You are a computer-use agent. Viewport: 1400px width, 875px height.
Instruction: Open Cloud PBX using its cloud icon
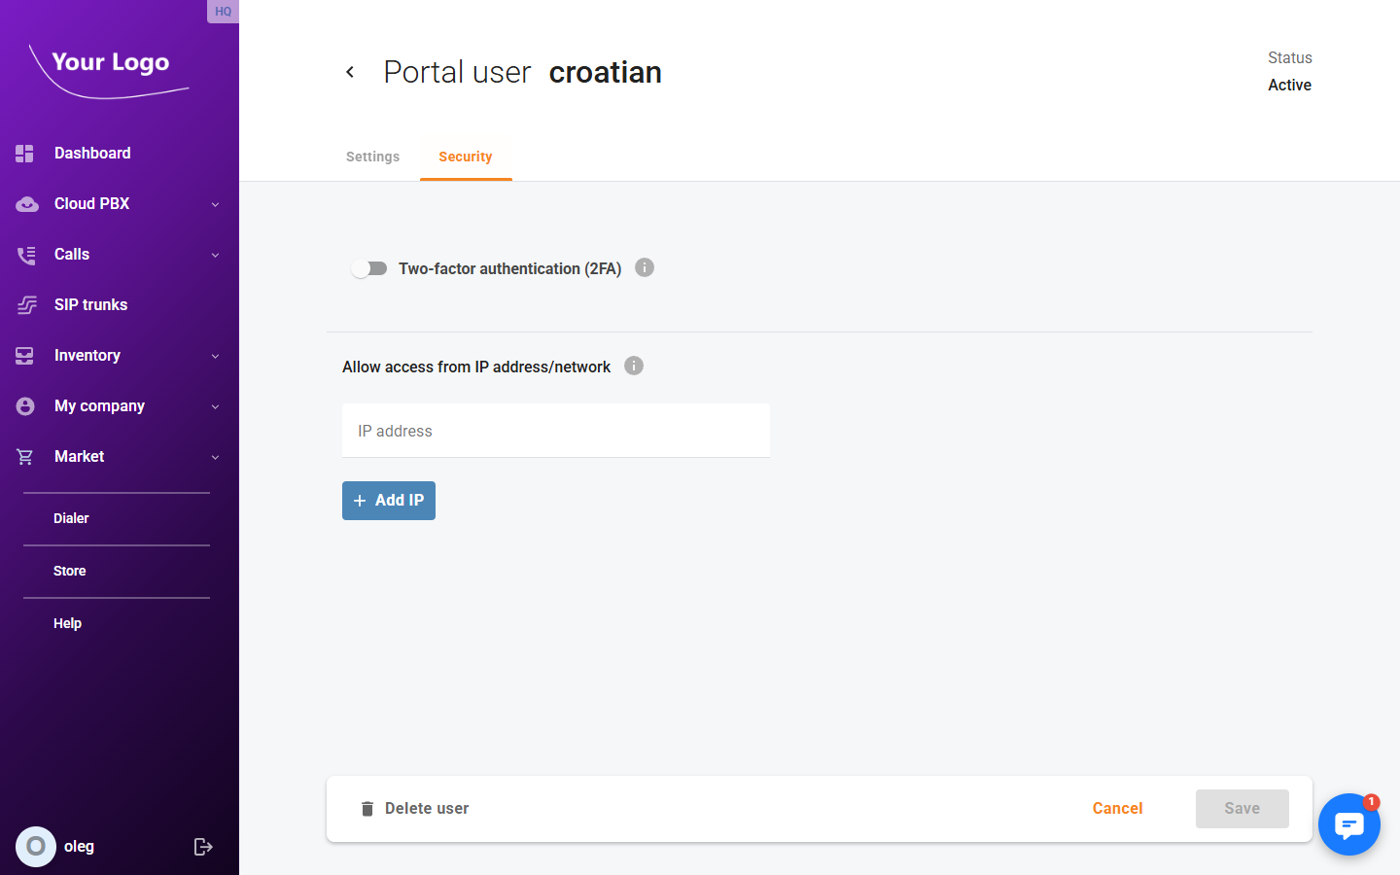pyautogui.click(x=24, y=203)
